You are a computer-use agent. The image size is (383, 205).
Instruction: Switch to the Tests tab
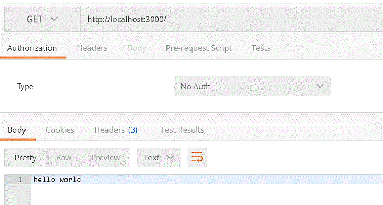click(261, 48)
